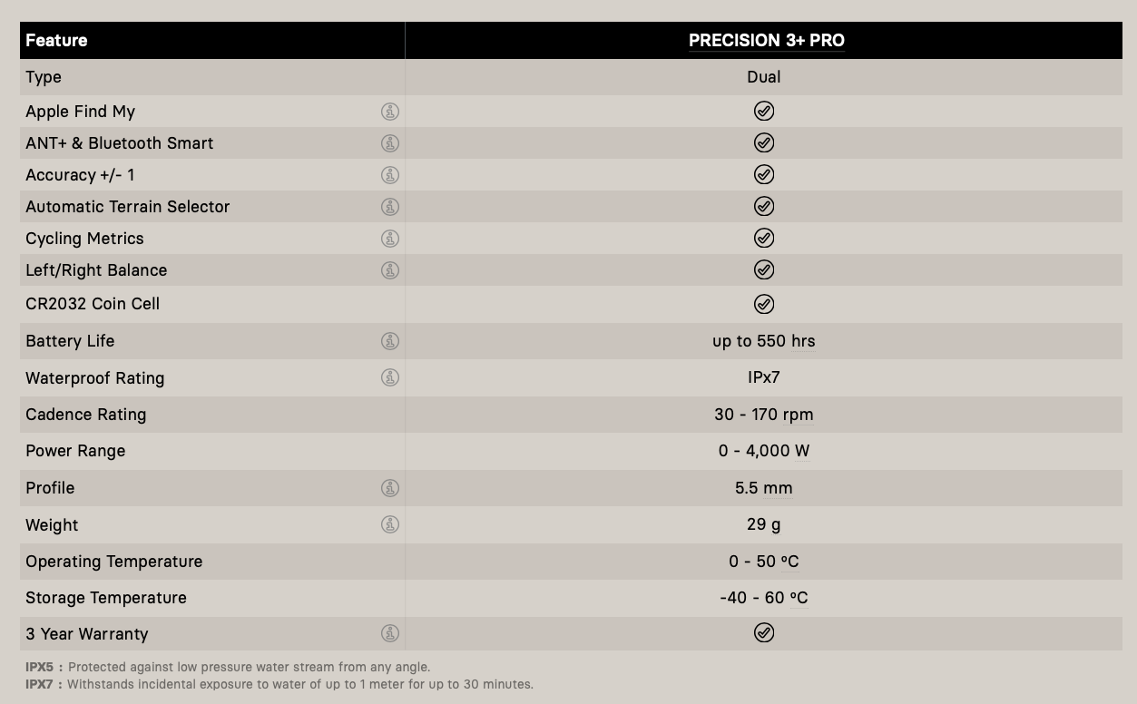Open info for ANT+ & Bluetooth Smart
Image resolution: width=1137 pixels, height=704 pixels.
(390, 143)
